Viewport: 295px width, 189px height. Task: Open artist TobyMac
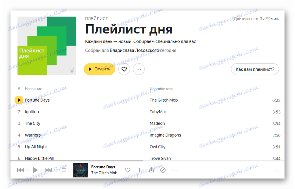158,112
